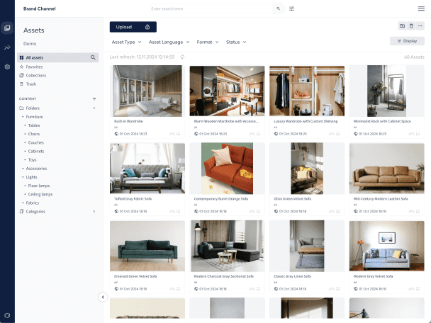Click the Display button
Viewport: 431px width, 323px height.
click(407, 41)
